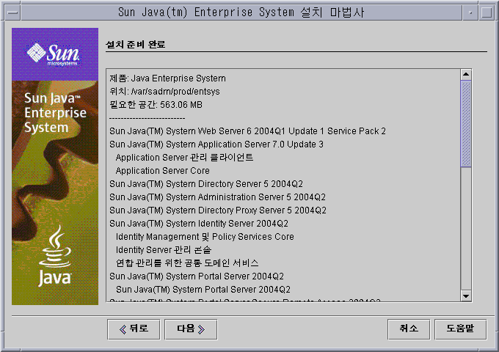Select 'Identity Server 관리 콘솔' line

tap(164, 250)
